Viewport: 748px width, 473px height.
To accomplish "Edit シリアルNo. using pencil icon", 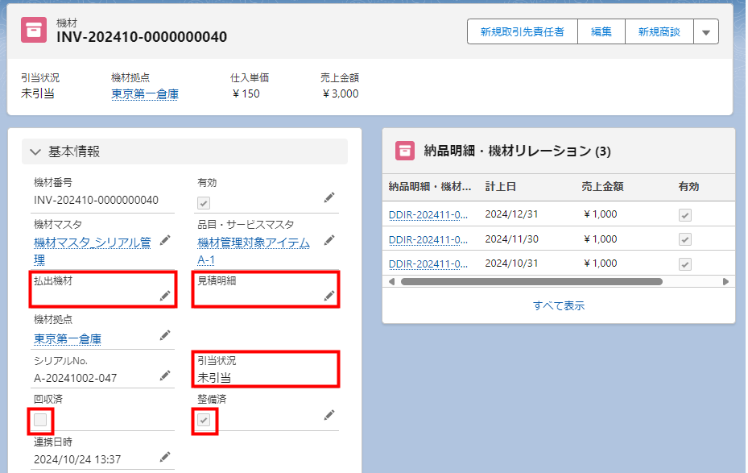I will 164,375.
